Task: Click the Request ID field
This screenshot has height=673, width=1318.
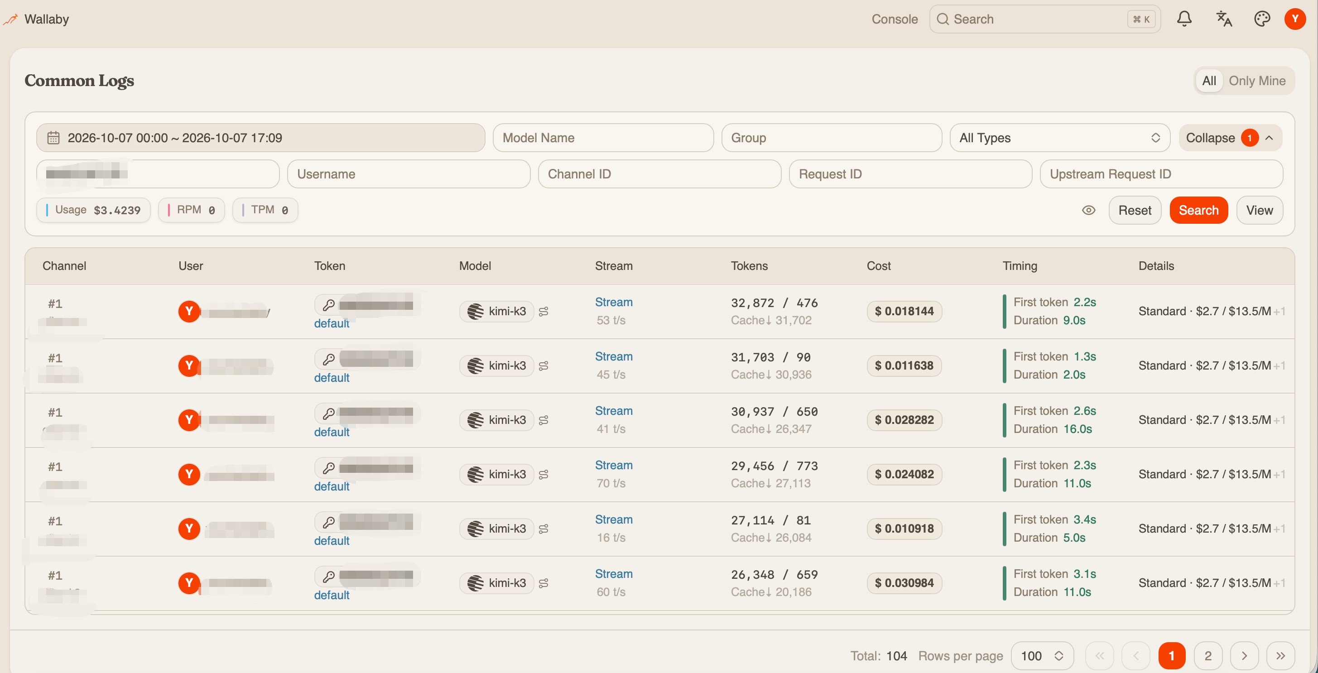Action: click(x=910, y=174)
